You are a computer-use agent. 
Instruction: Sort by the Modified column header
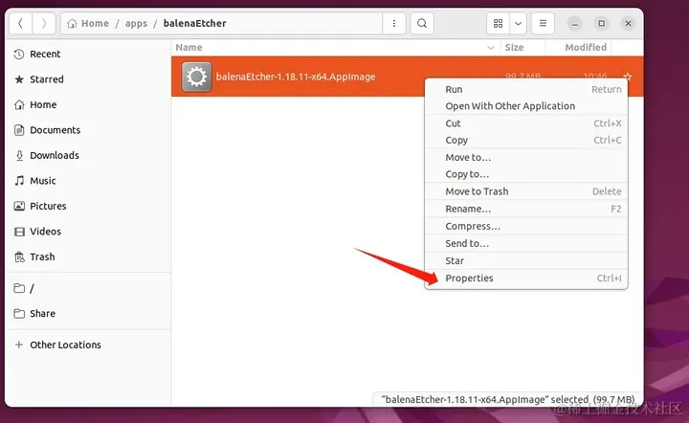pos(579,48)
